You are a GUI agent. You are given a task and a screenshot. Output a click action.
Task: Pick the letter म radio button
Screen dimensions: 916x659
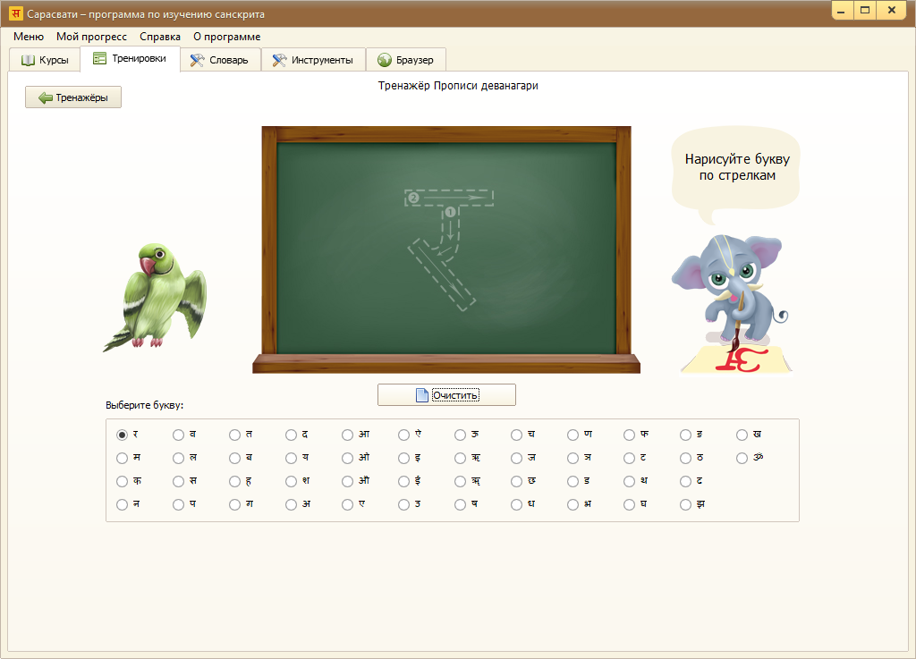[x=123, y=458]
